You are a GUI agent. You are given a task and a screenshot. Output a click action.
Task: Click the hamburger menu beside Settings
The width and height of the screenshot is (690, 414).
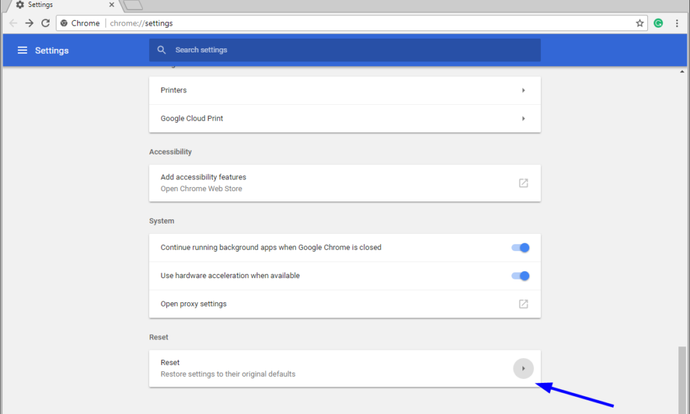pos(23,50)
